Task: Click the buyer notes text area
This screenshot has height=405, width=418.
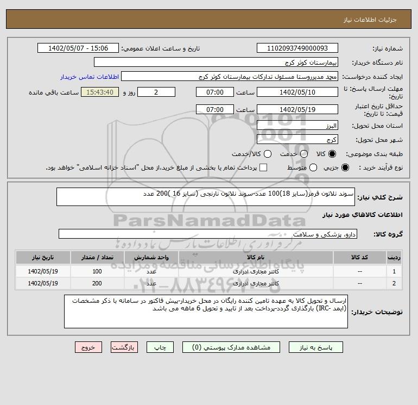Action: pyautogui.click(x=206, y=311)
